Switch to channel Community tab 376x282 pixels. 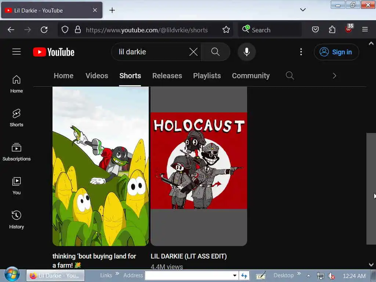click(x=251, y=76)
